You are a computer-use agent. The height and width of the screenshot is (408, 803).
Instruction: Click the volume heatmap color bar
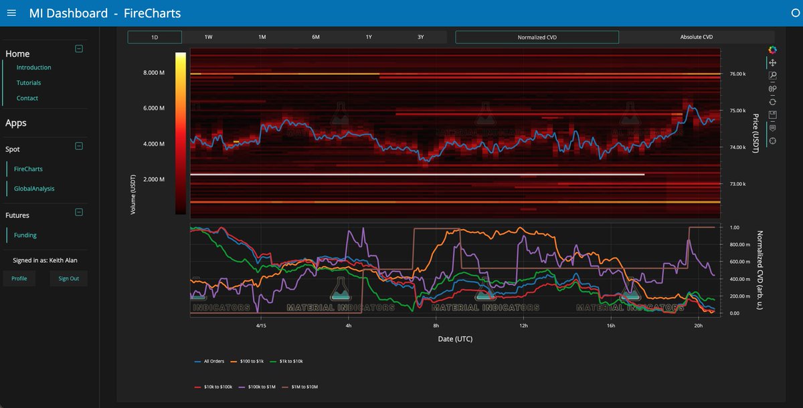pos(180,134)
